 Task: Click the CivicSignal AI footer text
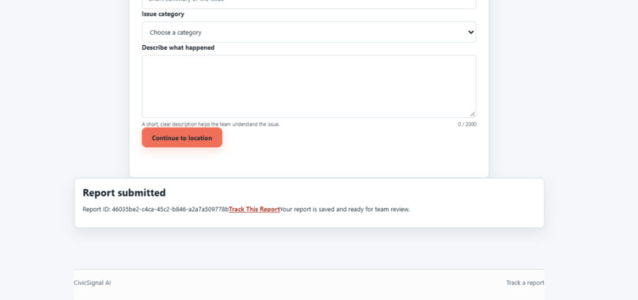(x=93, y=283)
